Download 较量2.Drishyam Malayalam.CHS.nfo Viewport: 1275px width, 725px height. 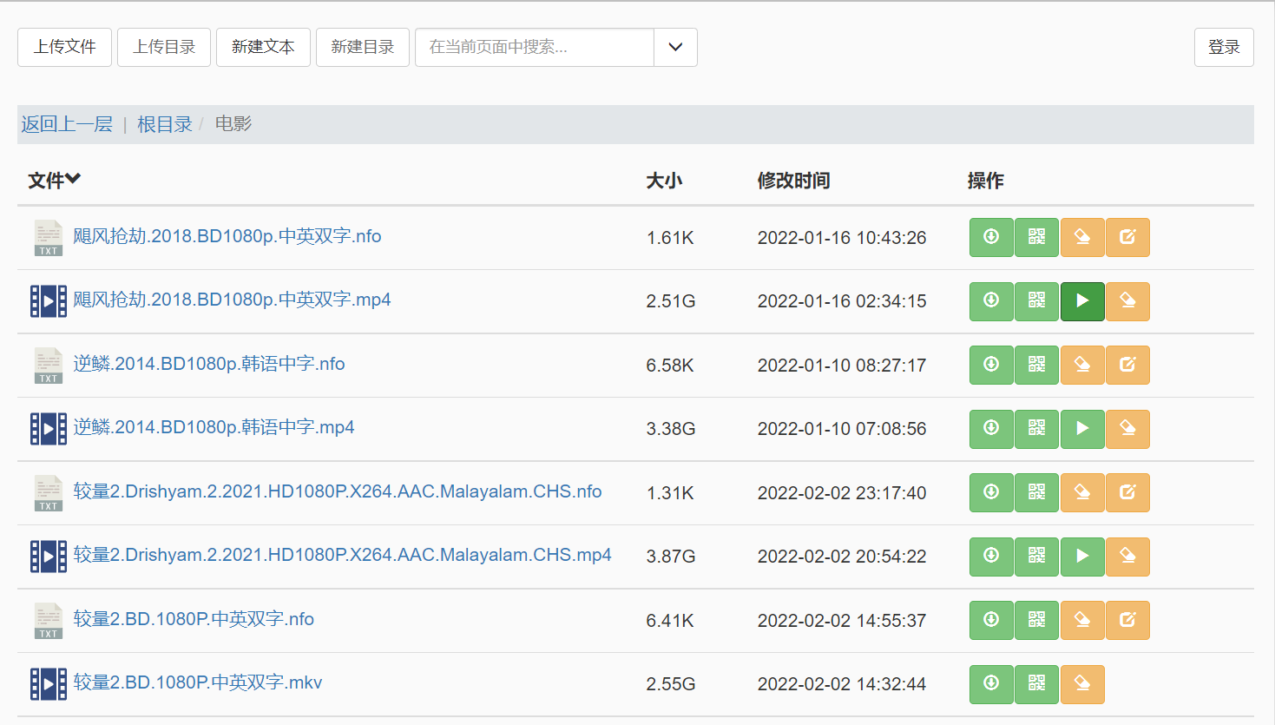(x=991, y=492)
